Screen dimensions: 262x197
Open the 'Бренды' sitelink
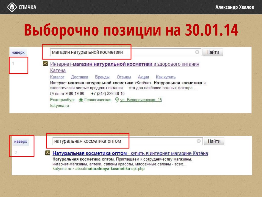click(x=102, y=77)
